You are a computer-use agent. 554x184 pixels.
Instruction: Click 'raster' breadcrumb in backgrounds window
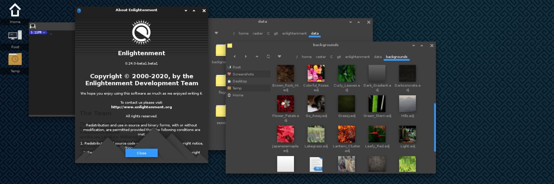tap(321, 57)
